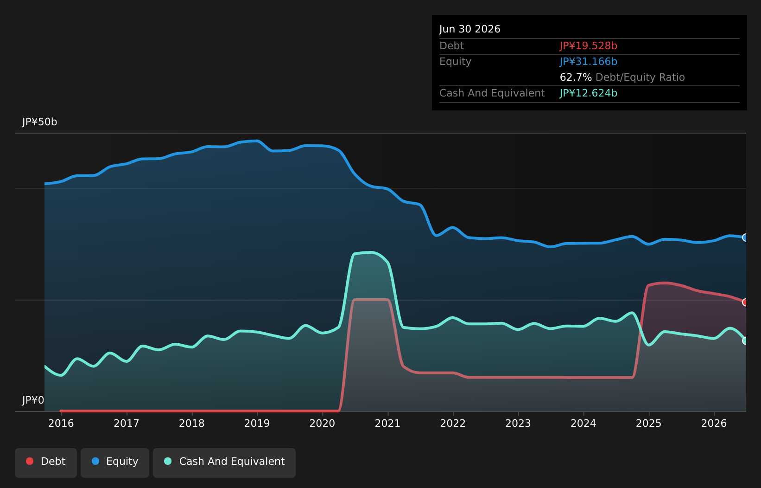Viewport: 761px width, 488px height.
Task: Click the Cash And Equivalent tooltip label
Action: click(x=492, y=93)
